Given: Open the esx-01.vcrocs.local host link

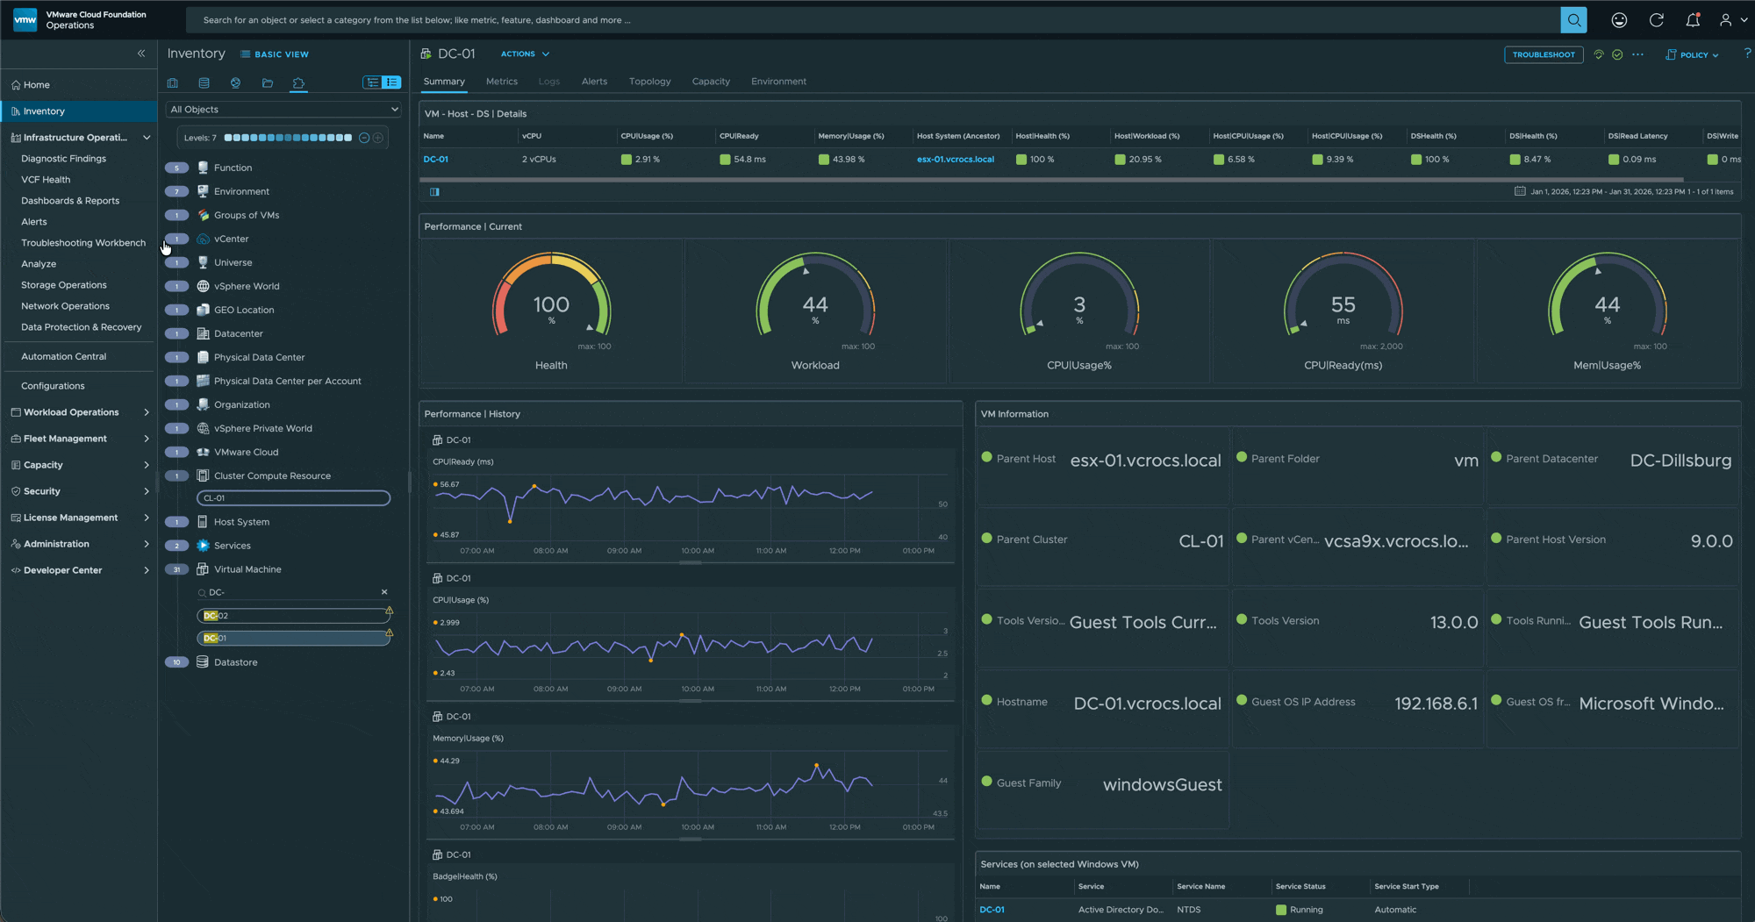Looking at the screenshot, I should [955, 160].
